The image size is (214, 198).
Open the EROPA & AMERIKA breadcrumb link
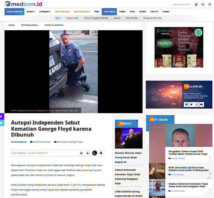[x=54, y=25]
